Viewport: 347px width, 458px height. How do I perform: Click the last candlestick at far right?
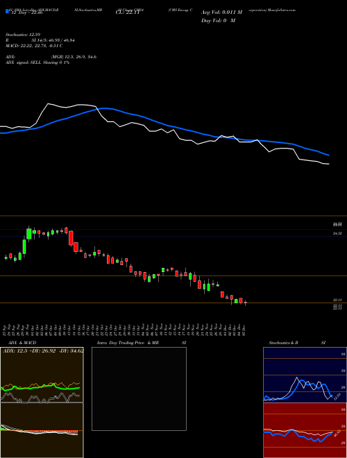(x=246, y=303)
